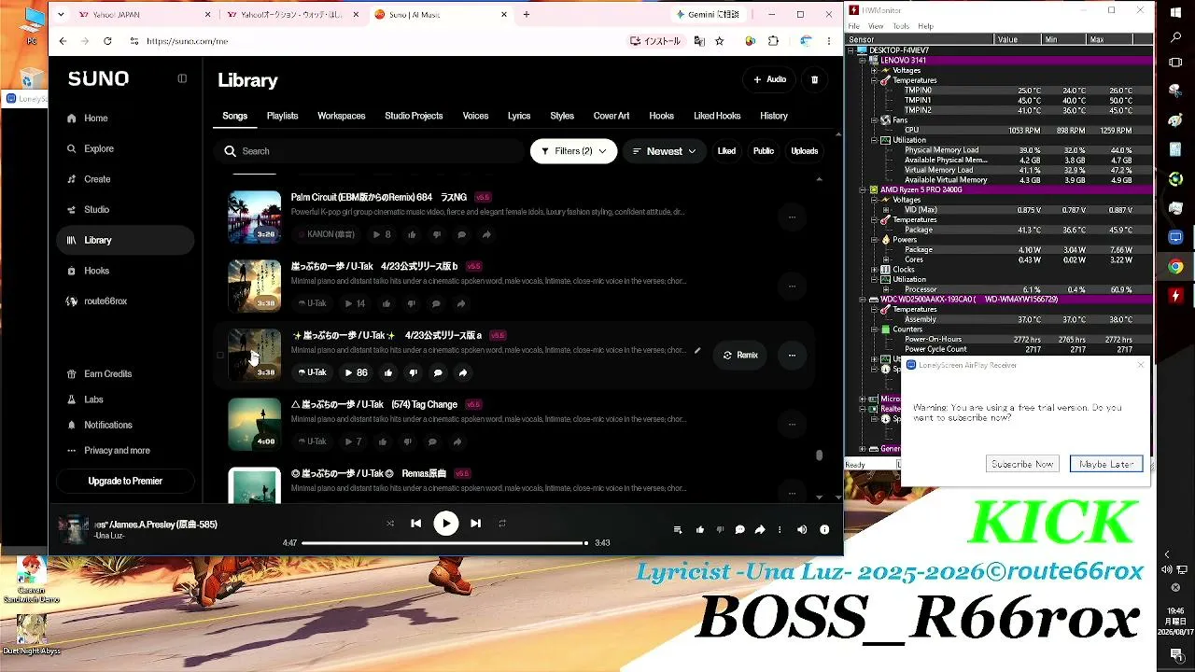Image resolution: width=1195 pixels, height=672 pixels.
Task: Open the View menu in HWMonitor
Action: (876, 26)
